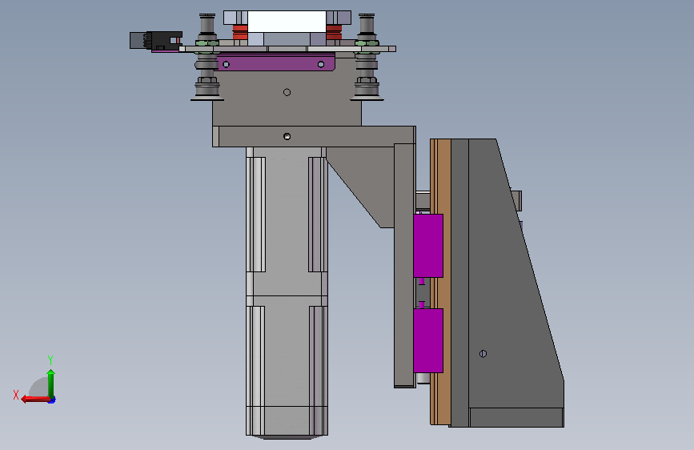Pick the right red spacer under the white block

(334, 32)
